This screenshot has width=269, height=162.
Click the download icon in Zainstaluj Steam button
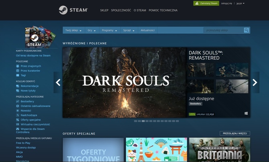pyautogui.click(x=197, y=3)
